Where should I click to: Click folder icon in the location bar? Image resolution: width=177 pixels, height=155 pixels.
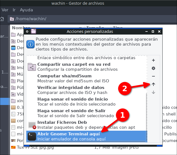(x=12, y=19)
